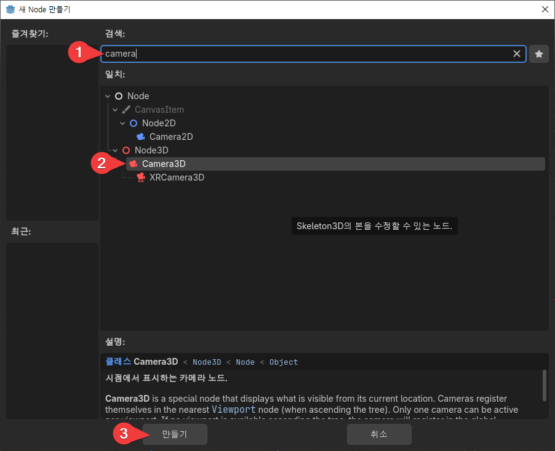Select Camera2D in the match list
This screenshot has height=451, width=555.
point(171,137)
